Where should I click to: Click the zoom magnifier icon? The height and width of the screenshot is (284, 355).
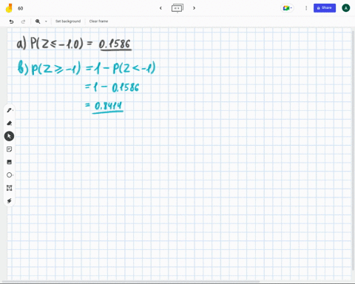[38, 21]
